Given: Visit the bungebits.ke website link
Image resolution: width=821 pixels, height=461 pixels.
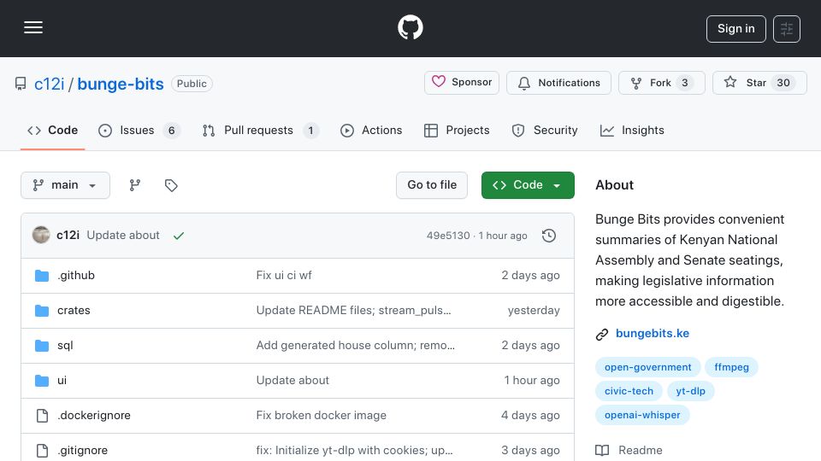Looking at the screenshot, I should pos(653,334).
